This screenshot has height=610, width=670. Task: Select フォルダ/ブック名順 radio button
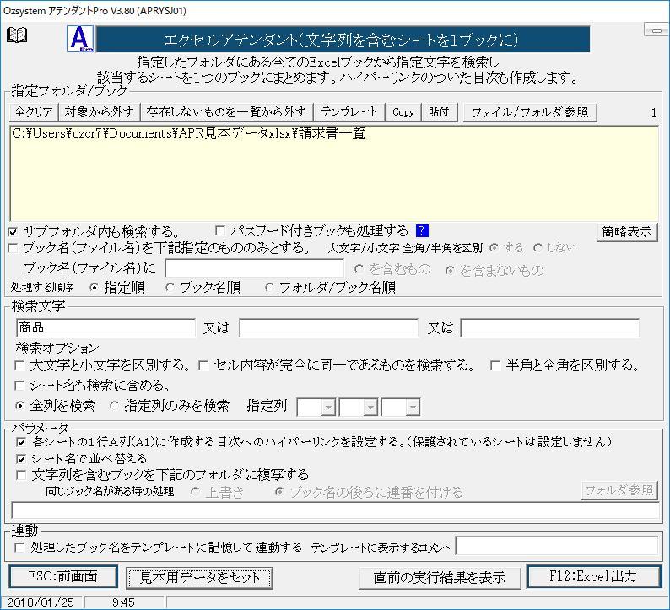tap(269, 288)
